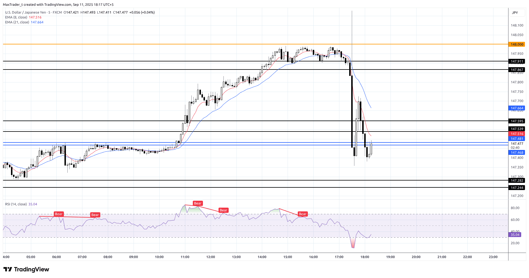This screenshot has height=278, width=529.
Task: Expand the RSI (14, close) indicator legend
Action: (x=16, y=204)
